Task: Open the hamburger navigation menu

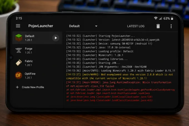Action: tap(18, 26)
